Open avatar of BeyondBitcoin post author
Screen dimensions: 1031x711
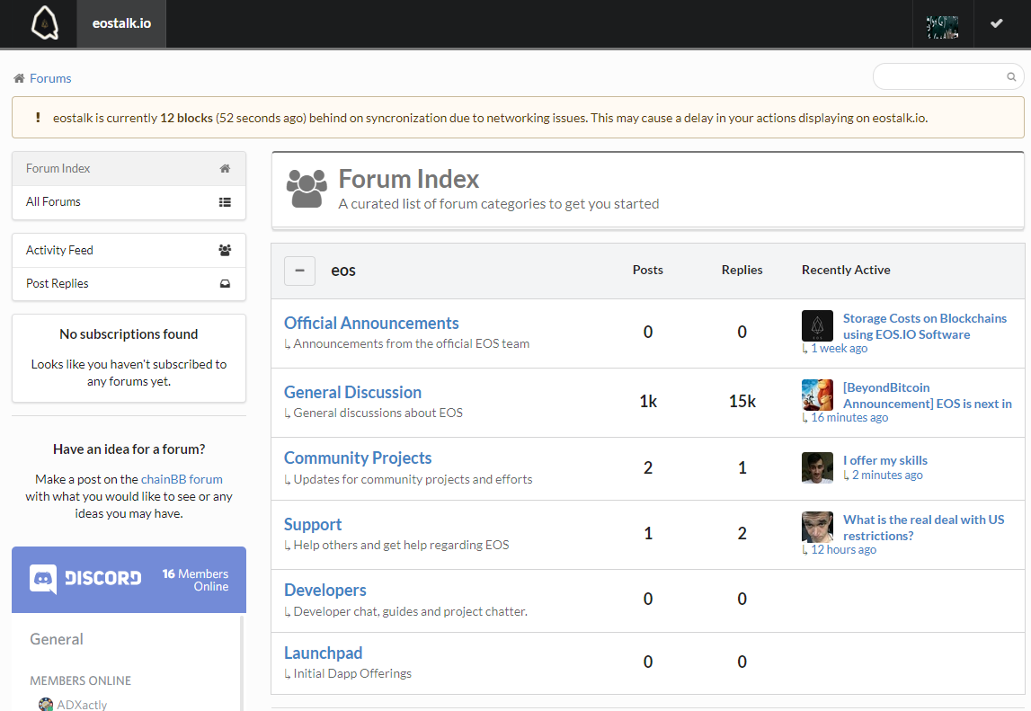point(817,395)
